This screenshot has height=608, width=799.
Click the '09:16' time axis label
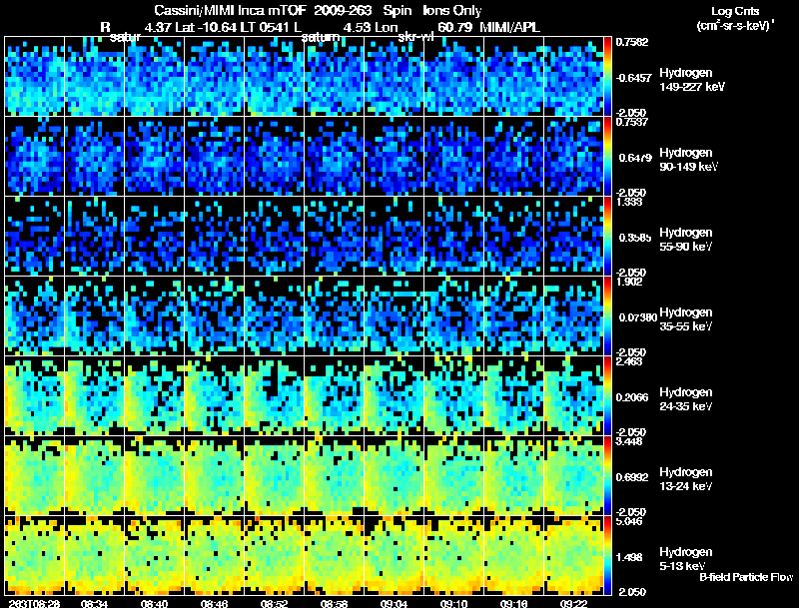513,604
